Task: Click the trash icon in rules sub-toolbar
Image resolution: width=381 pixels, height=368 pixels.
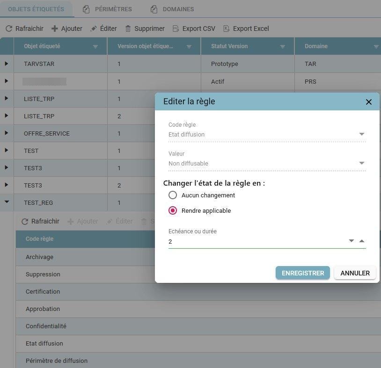Action: pyautogui.click(x=144, y=221)
